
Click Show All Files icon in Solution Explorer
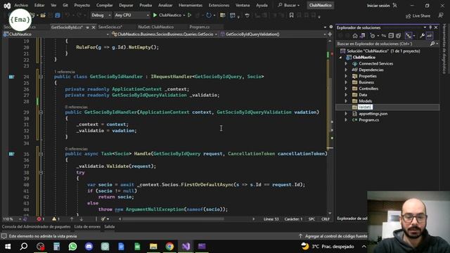pos(399,36)
